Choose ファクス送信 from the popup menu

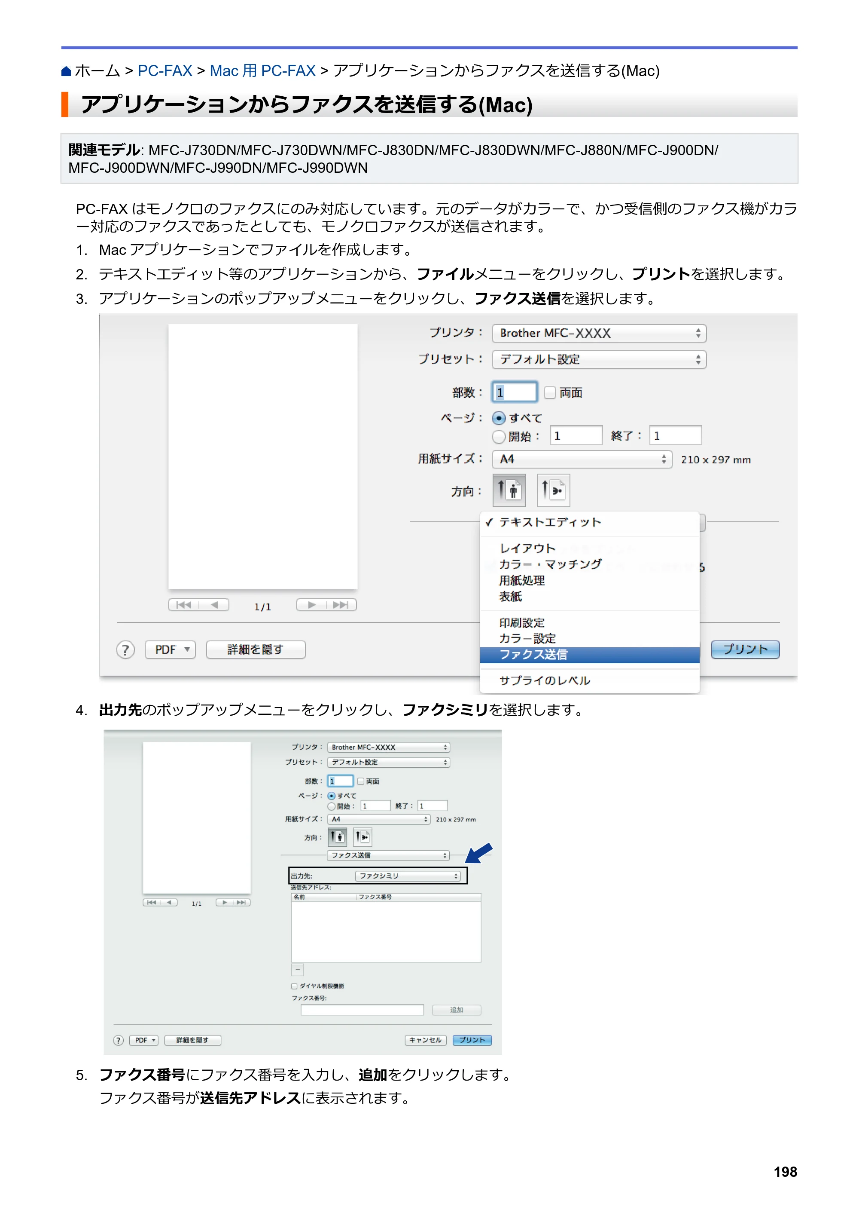[590, 655]
